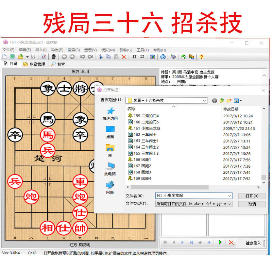Expand the 文件名 combo box dropdown
This screenshot has height=272, width=272.
[230, 196]
